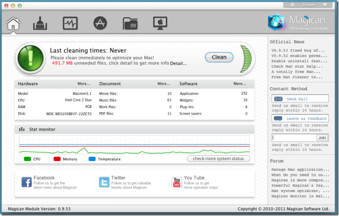339x216 pixels.
Task: Open the Detail link for unneeded files
Action: point(178,64)
